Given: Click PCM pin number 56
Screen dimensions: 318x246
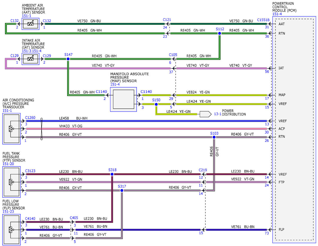Looking at the screenshot, I should click(267, 72).
